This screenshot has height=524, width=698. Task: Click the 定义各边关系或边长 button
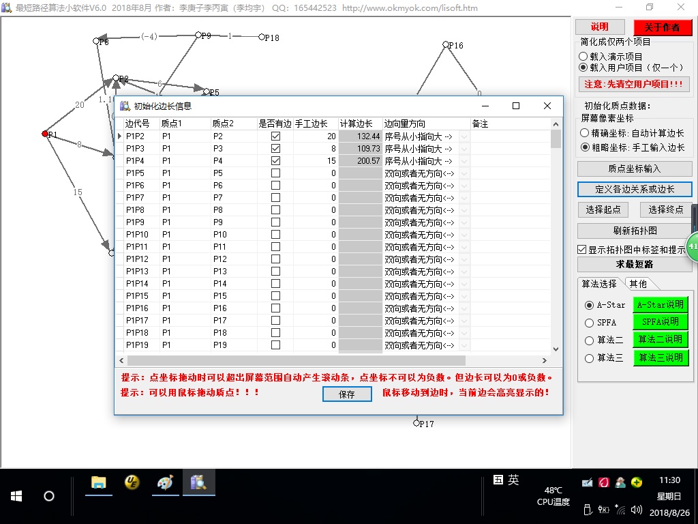coord(635,189)
